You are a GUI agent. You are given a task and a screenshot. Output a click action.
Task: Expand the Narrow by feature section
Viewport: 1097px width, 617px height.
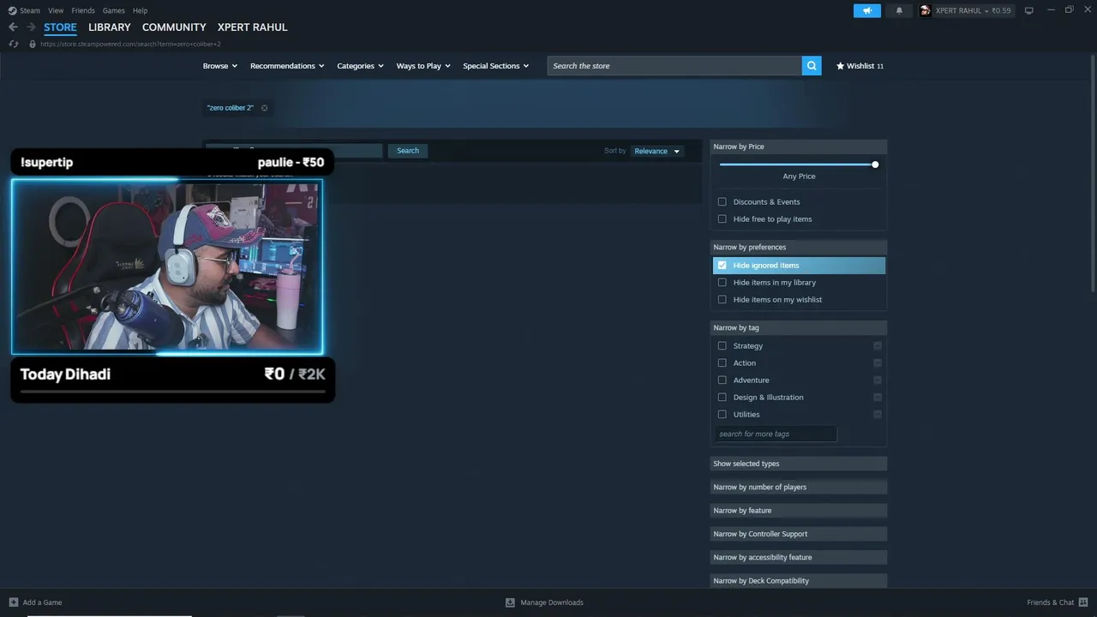coord(799,511)
